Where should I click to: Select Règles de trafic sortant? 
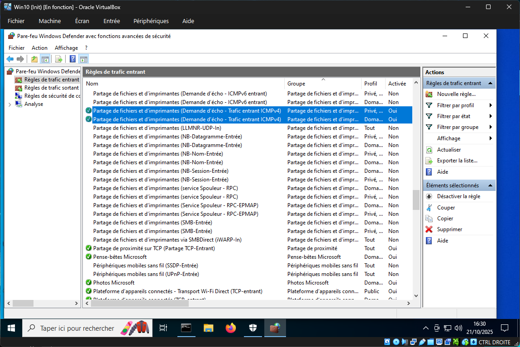tap(51, 88)
